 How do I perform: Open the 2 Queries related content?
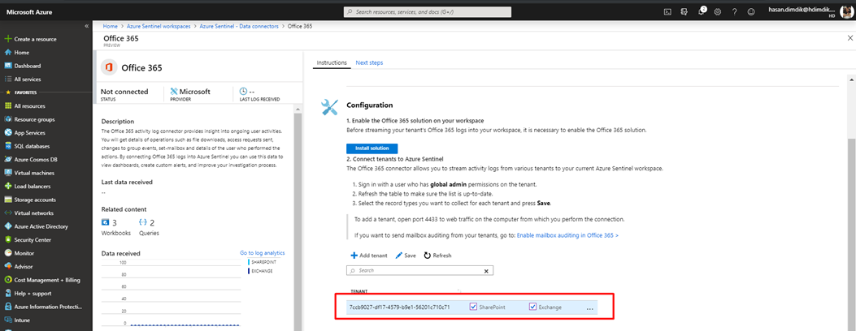click(x=149, y=227)
